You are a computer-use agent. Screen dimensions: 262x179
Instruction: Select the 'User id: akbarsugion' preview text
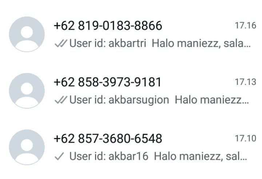coord(119,100)
